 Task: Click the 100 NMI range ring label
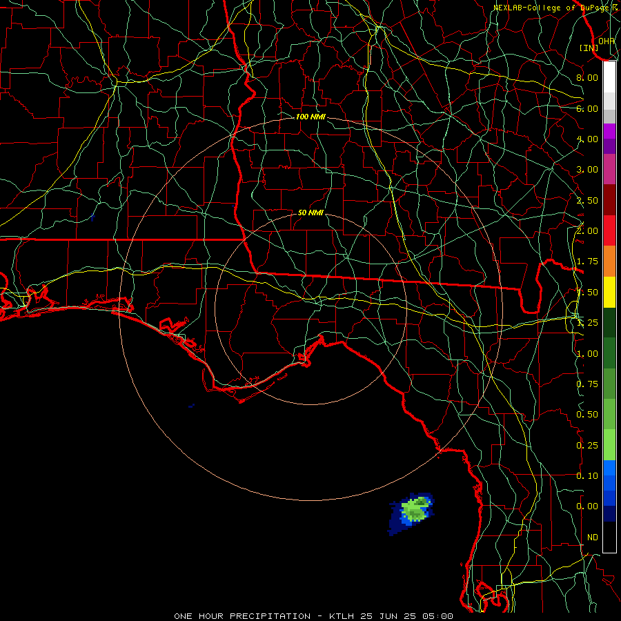tap(310, 117)
